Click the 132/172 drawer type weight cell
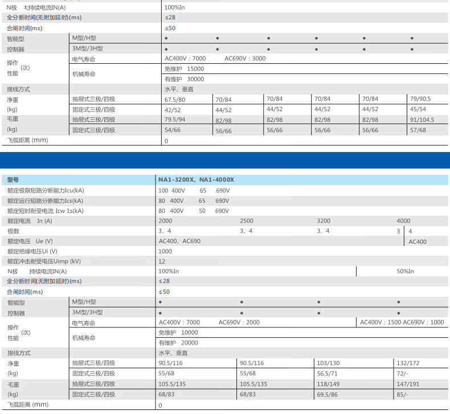Viewport: 450px width, 414px height. (x=408, y=363)
